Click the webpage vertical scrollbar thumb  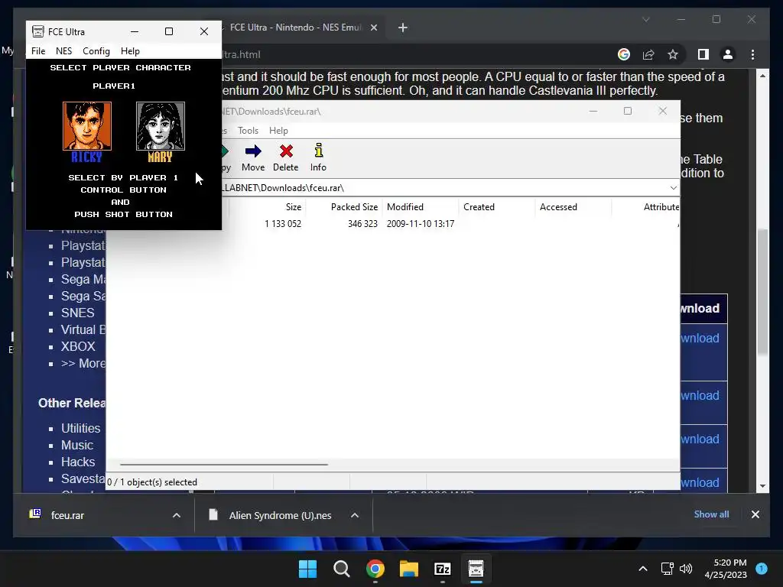pyautogui.click(x=762, y=292)
